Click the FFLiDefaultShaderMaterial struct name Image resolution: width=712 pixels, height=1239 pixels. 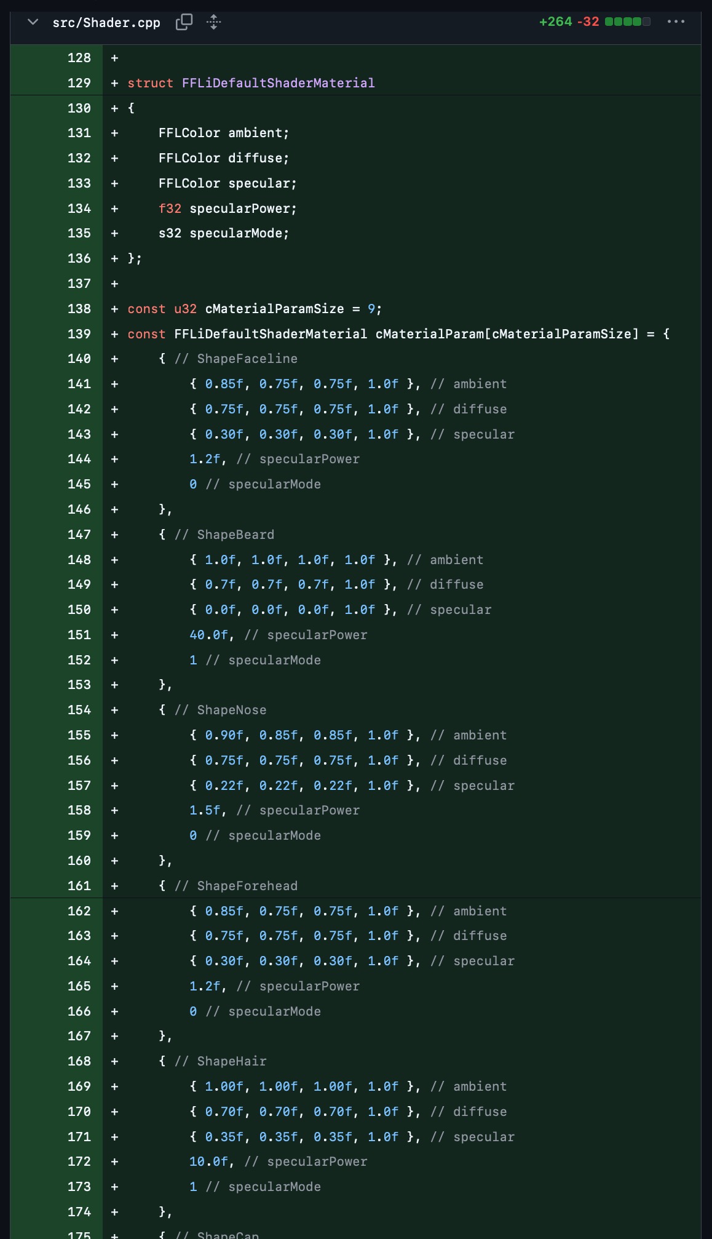coord(278,83)
